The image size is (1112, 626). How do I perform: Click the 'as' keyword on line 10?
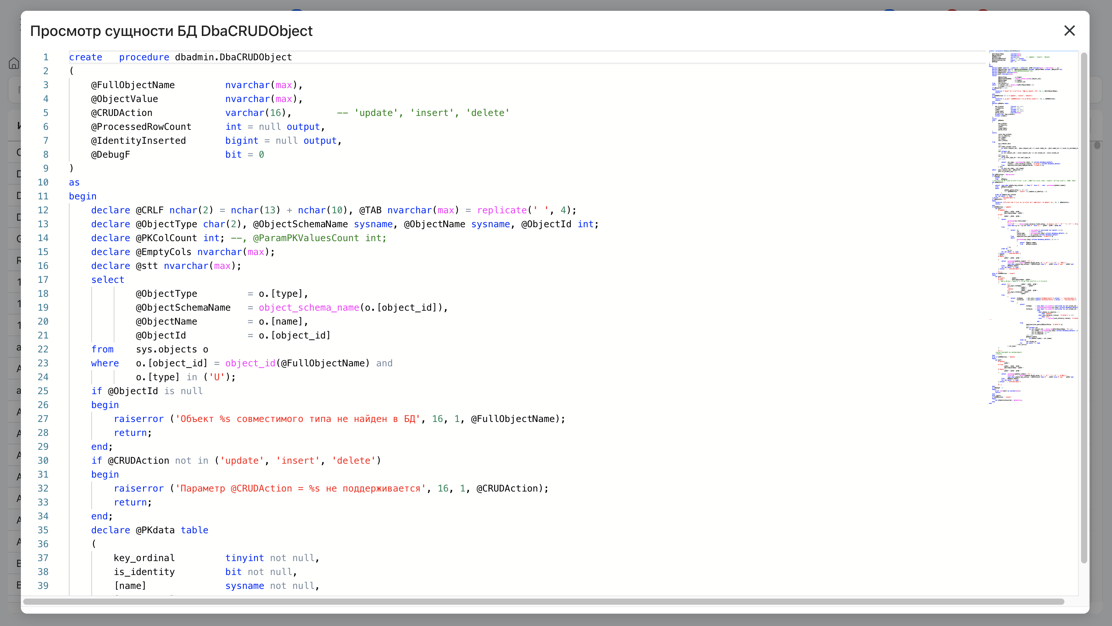pos(74,182)
